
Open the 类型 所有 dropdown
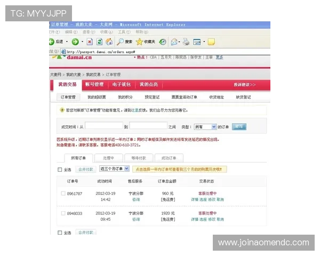point(205,127)
